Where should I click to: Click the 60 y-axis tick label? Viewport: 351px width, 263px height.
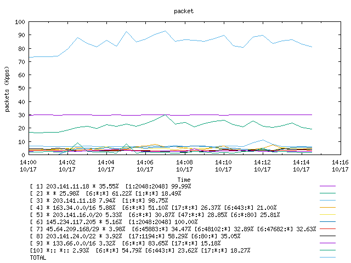[x=21, y=75]
